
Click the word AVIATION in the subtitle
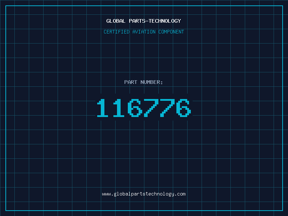(x=144, y=32)
